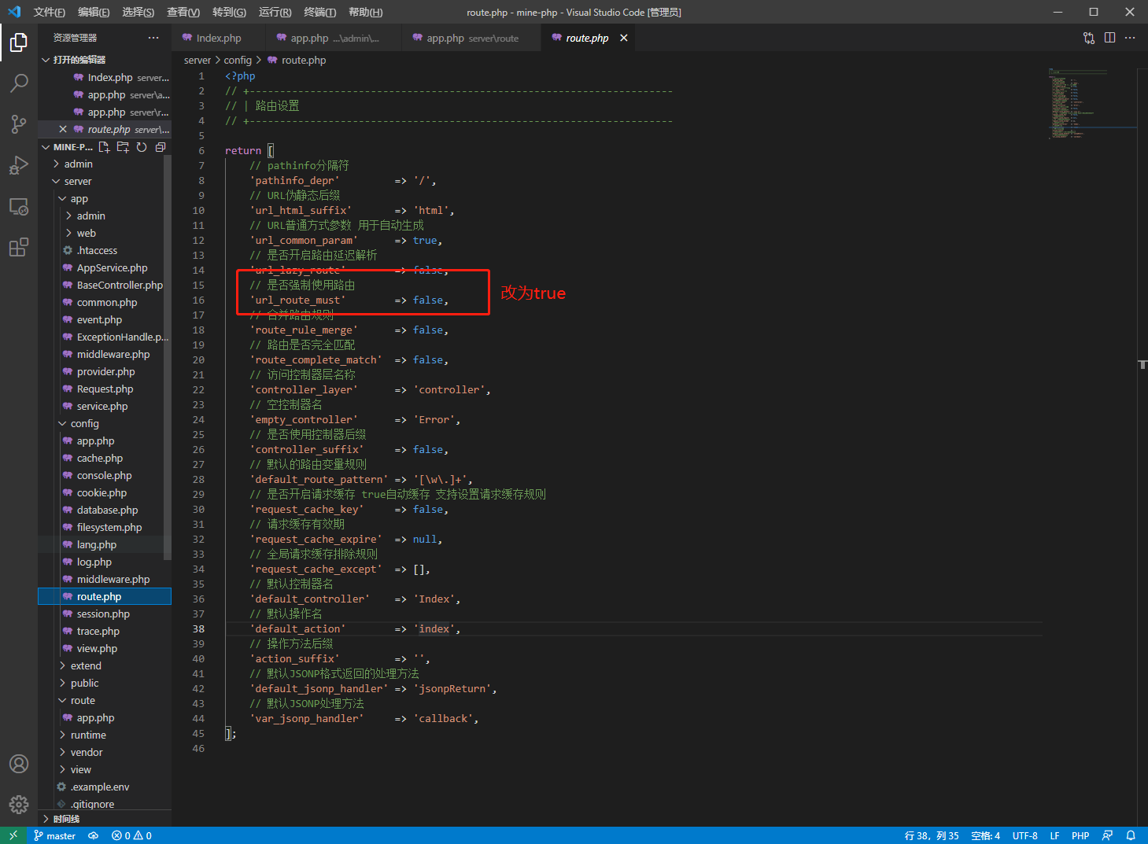
Task: Click the Collapse Folders icon in explorer
Action: tap(161, 147)
